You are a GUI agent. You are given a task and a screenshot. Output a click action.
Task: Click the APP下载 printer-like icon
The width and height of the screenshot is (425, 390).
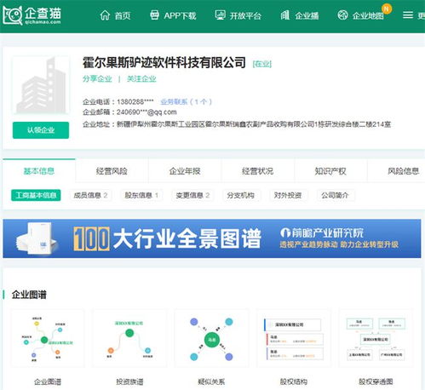click(x=154, y=15)
